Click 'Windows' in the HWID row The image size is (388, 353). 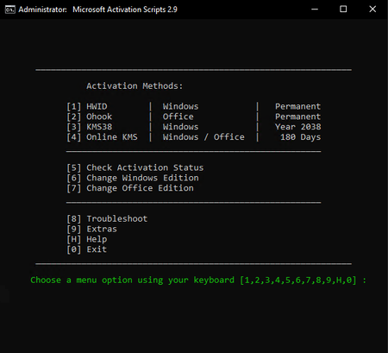[x=180, y=106]
